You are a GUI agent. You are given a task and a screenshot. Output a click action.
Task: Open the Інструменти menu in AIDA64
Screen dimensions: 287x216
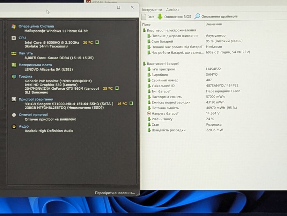(152, 10)
